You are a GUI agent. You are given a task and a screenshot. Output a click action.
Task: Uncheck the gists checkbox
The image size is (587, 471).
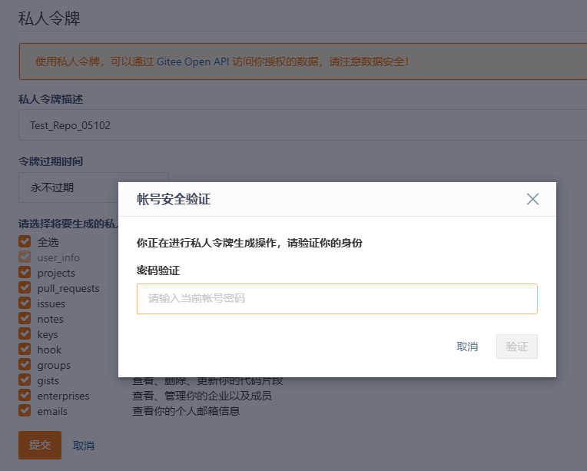[x=25, y=380]
